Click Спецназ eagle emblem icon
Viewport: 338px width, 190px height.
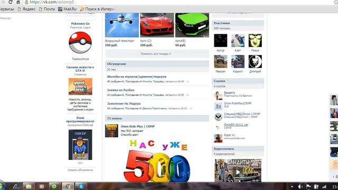point(218,117)
